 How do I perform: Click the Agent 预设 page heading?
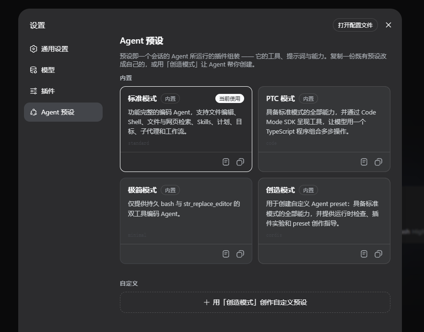coord(141,41)
